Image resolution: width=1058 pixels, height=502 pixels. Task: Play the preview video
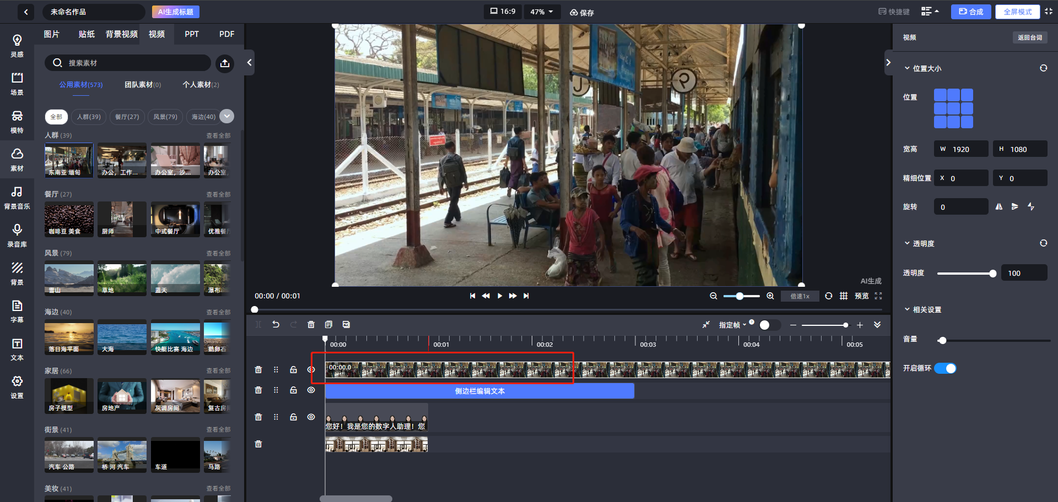coord(500,296)
